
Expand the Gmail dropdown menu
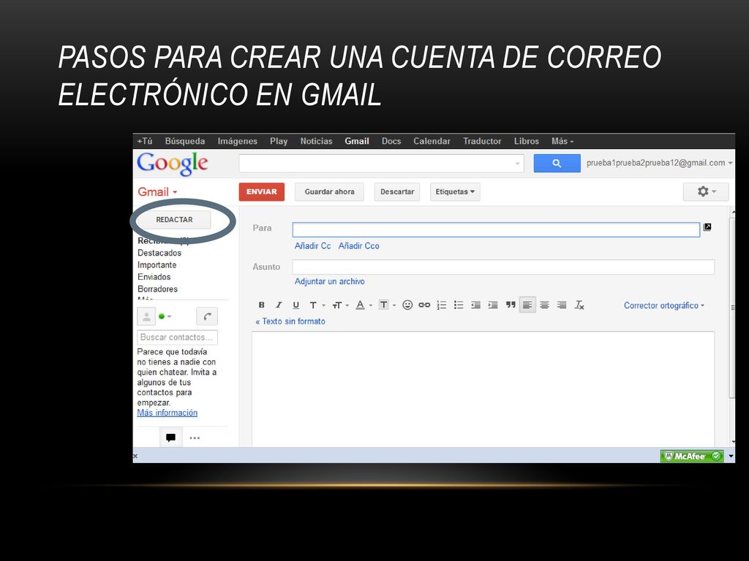click(x=158, y=192)
